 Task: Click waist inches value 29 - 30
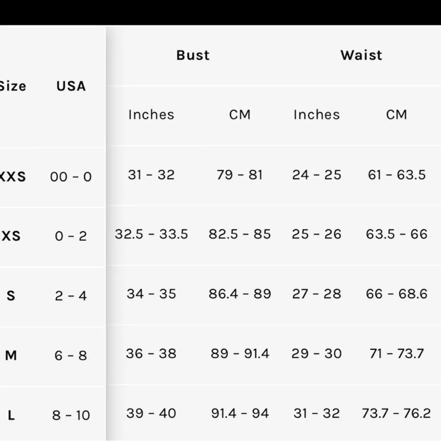coord(317,354)
